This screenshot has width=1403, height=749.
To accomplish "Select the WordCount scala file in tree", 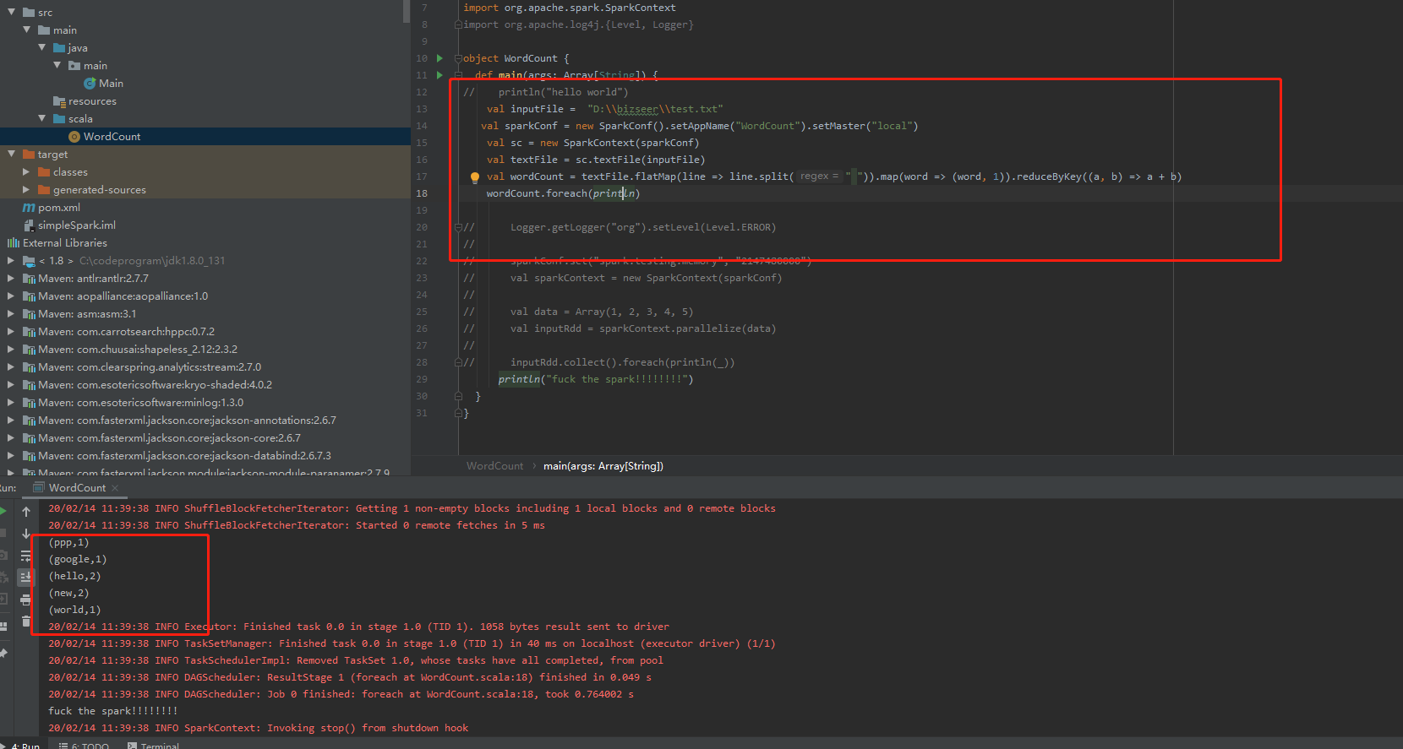I will (104, 136).
